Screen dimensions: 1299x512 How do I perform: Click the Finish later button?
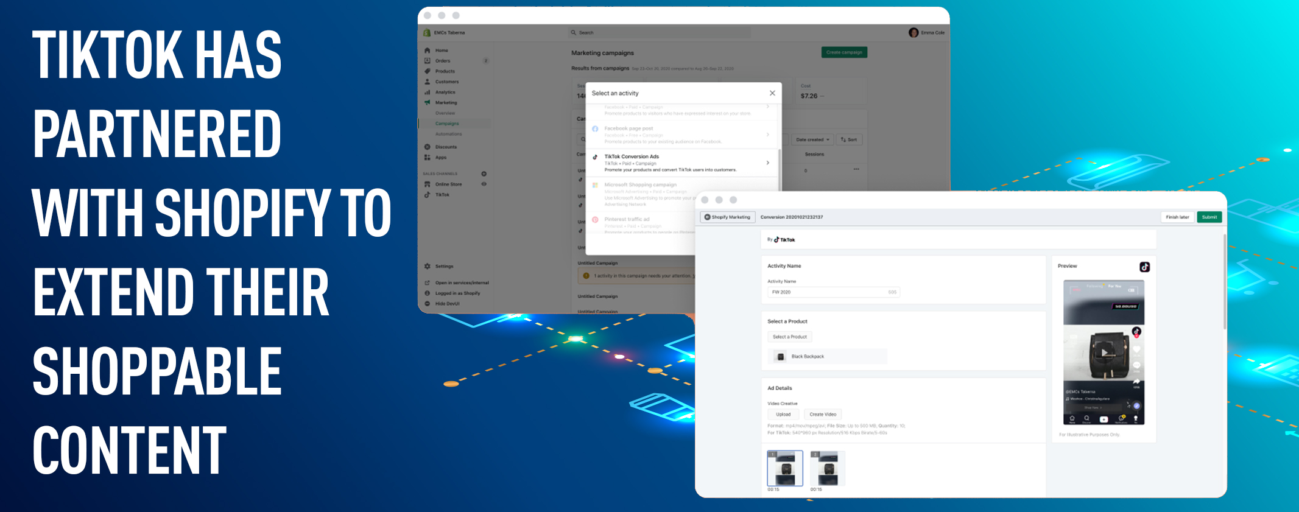coord(1177,217)
